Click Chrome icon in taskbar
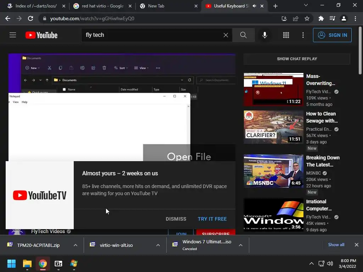363x272 pixels. [x=43, y=263]
